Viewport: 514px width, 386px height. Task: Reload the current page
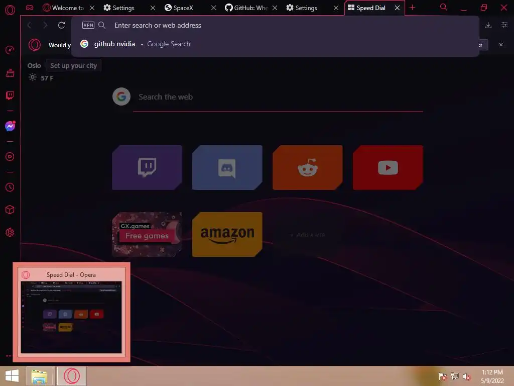[x=61, y=25]
